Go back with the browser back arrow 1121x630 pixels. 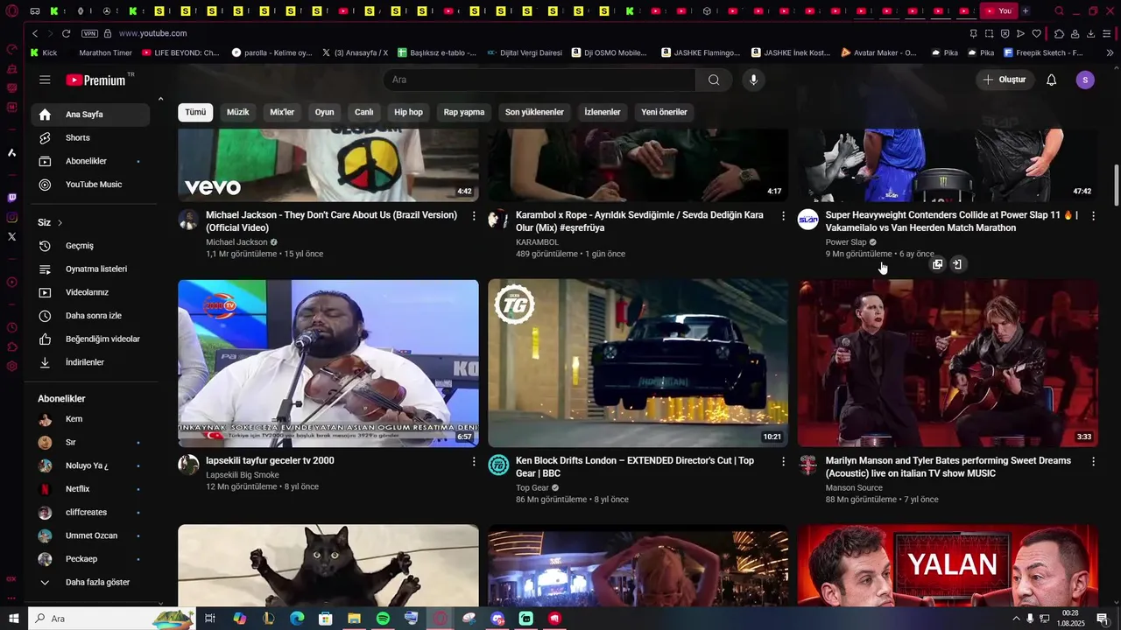coord(35,33)
